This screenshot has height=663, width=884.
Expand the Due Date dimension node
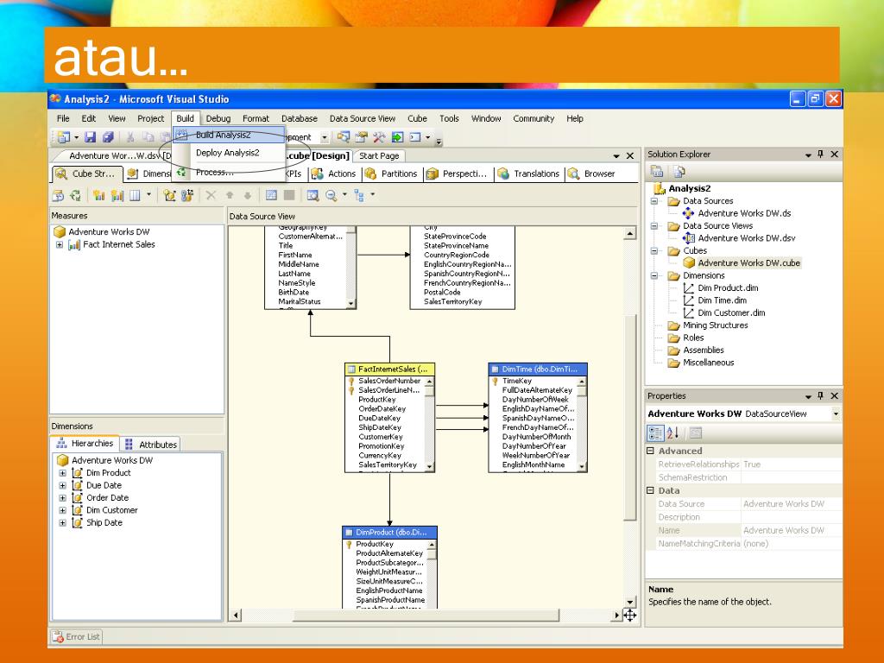62,485
